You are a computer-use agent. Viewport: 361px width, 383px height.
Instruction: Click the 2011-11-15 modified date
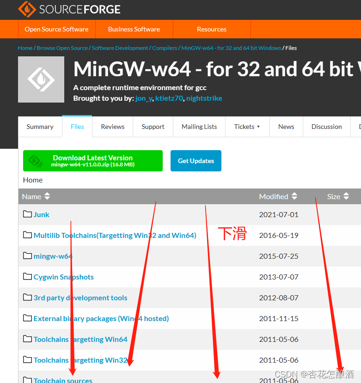[x=279, y=318]
